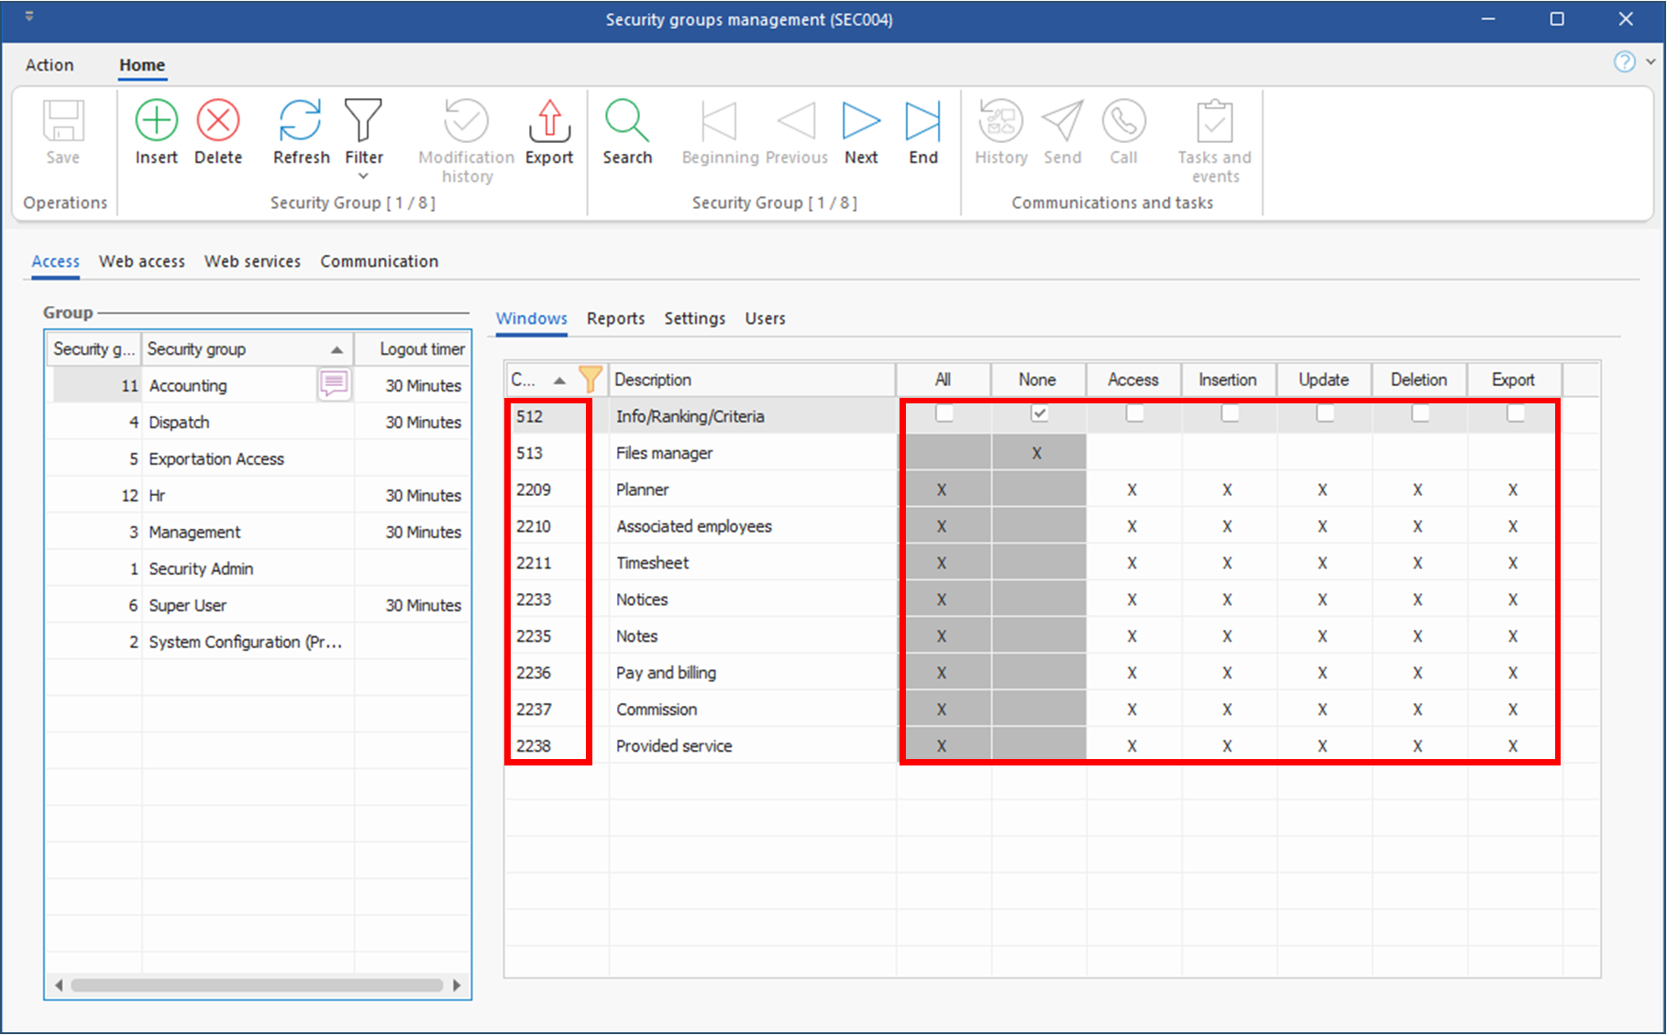The image size is (1667, 1035).
Task: Open the funnel filter on code column
Action: click(591, 379)
